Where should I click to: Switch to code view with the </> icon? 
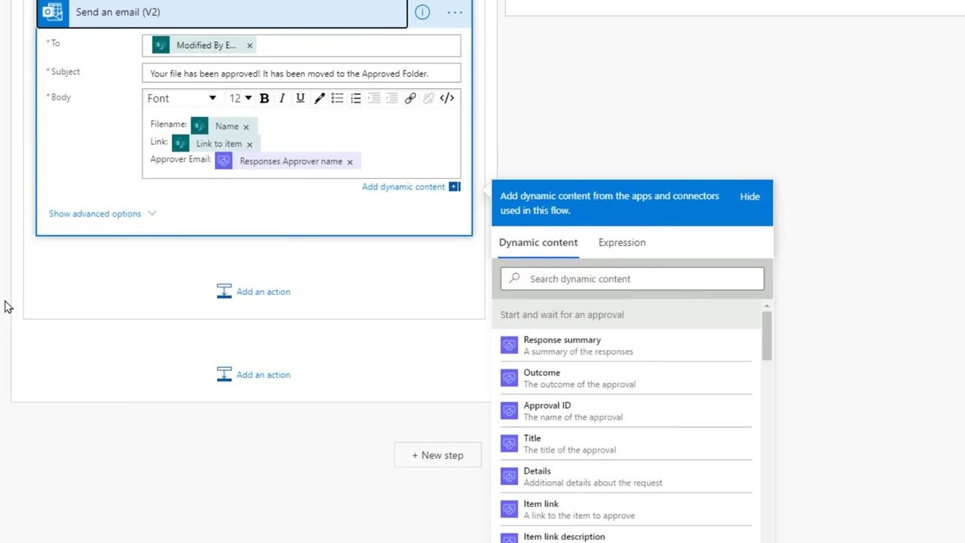click(447, 98)
